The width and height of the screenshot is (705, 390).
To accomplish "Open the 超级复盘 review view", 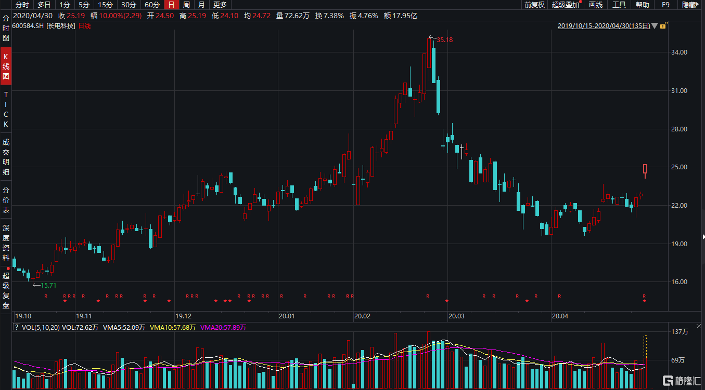I will (6, 290).
